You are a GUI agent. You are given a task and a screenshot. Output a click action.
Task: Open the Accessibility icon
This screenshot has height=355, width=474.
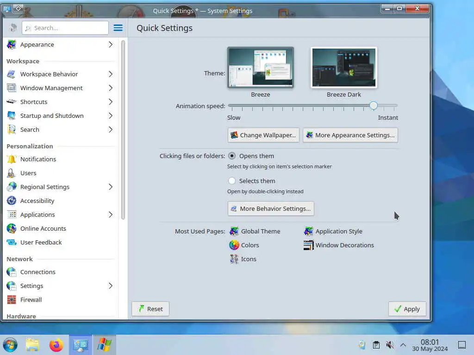(x=12, y=201)
